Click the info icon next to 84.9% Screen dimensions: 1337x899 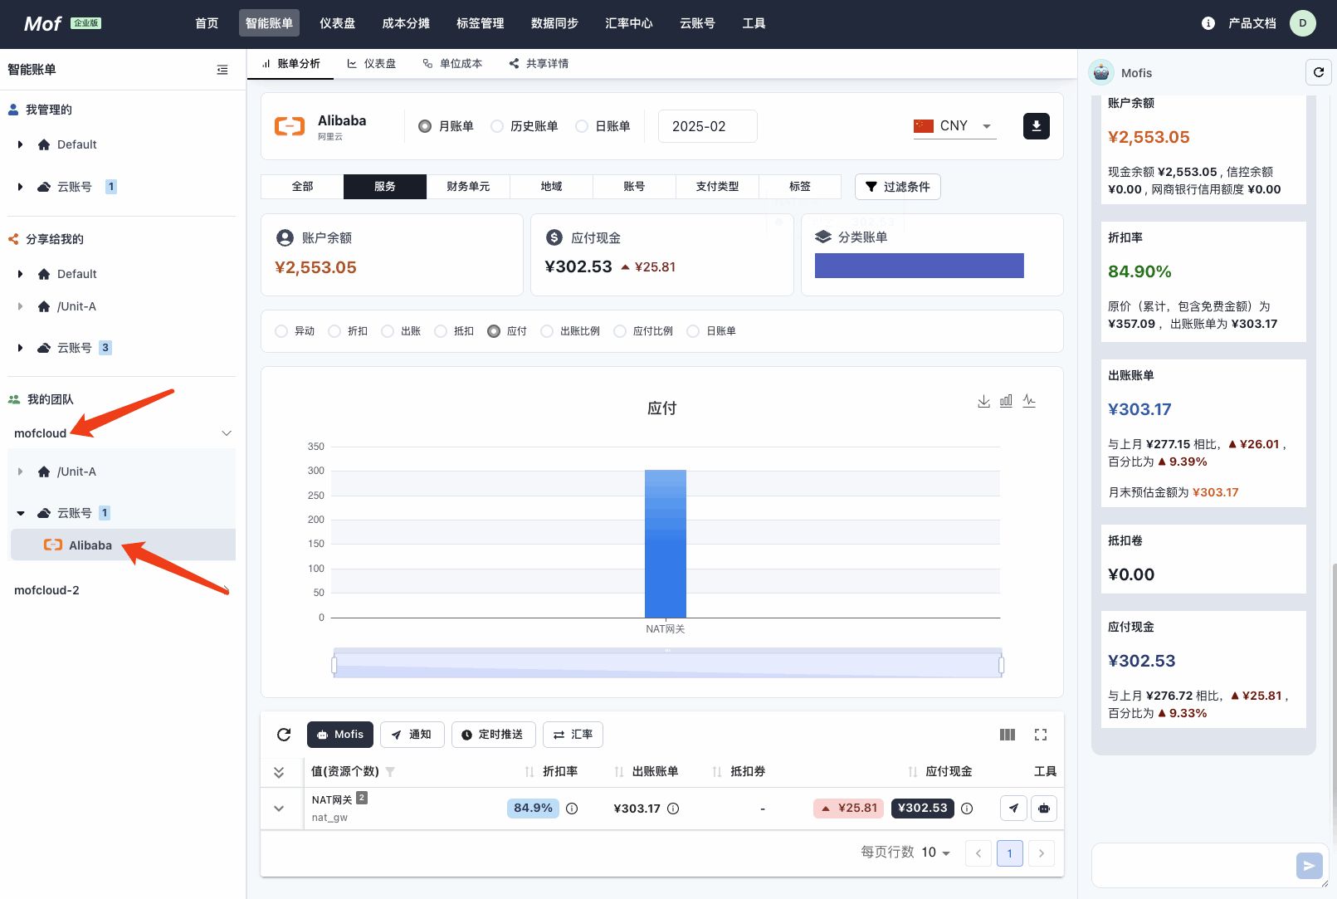click(x=572, y=809)
